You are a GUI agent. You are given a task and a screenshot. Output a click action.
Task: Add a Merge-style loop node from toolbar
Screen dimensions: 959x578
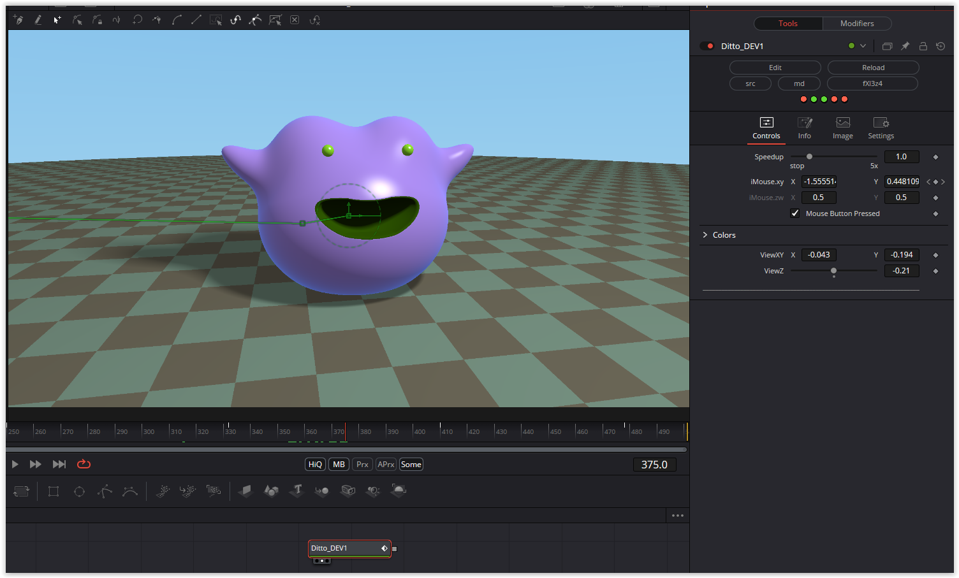click(22, 491)
